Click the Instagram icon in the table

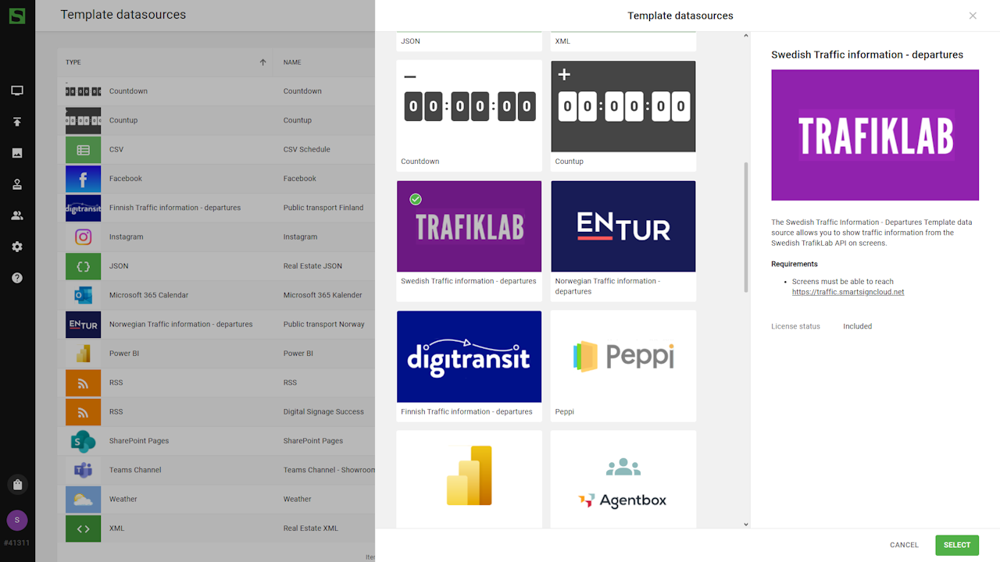pyautogui.click(x=83, y=237)
